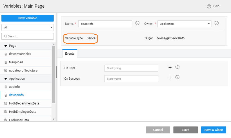The width and height of the screenshot is (231, 138).
Task: Click the Save & Close button
Action: tap(213, 130)
